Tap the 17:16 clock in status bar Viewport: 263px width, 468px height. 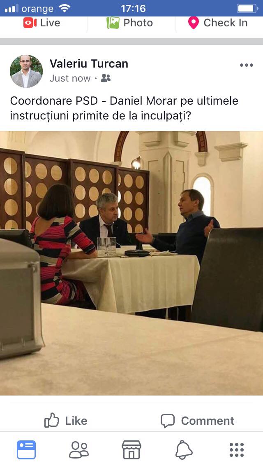[x=133, y=8]
